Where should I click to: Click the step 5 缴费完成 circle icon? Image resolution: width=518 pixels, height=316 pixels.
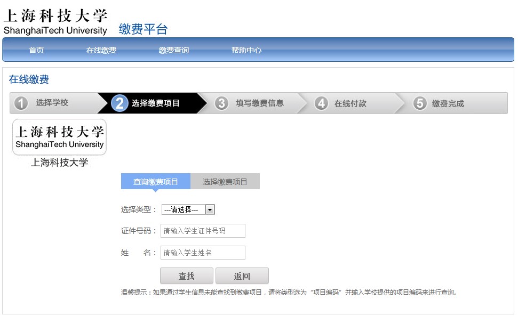(420, 103)
